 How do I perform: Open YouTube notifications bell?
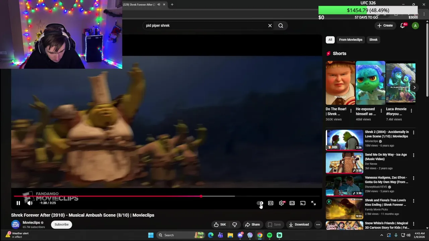403,26
